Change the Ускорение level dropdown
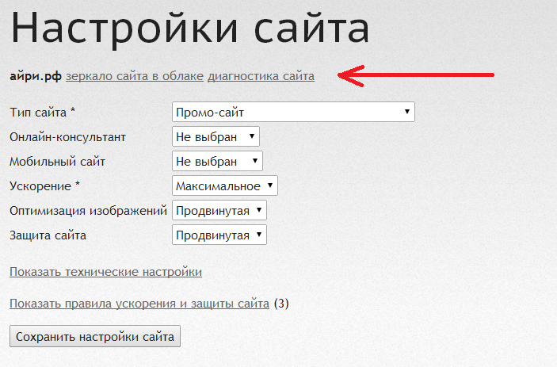Image resolution: width=557 pixels, height=367 pixels. click(x=224, y=186)
